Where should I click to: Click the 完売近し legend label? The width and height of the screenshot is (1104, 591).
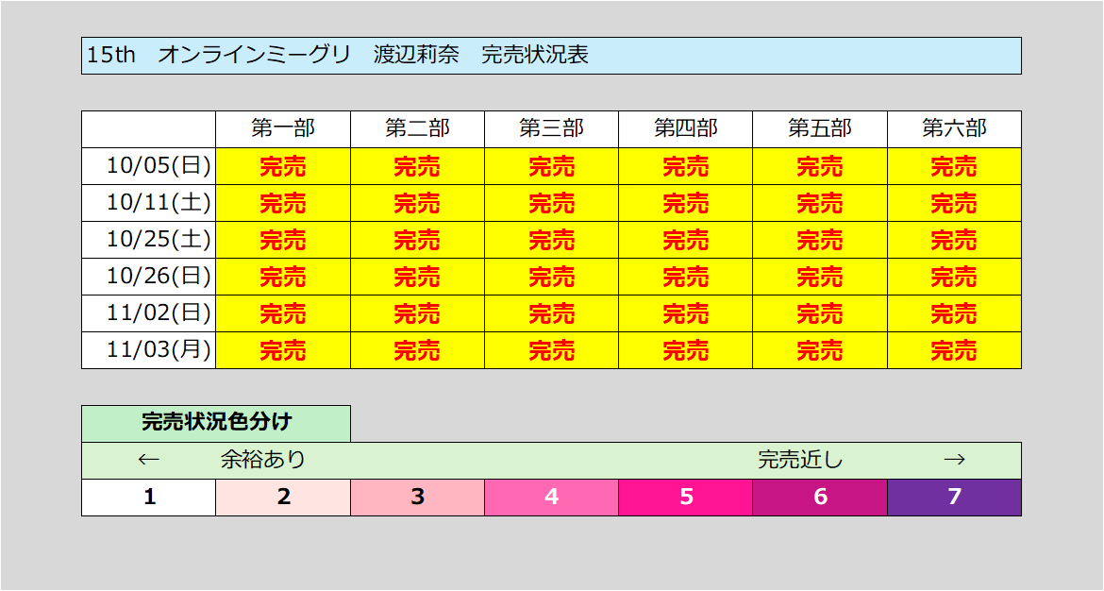click(800, 460)
